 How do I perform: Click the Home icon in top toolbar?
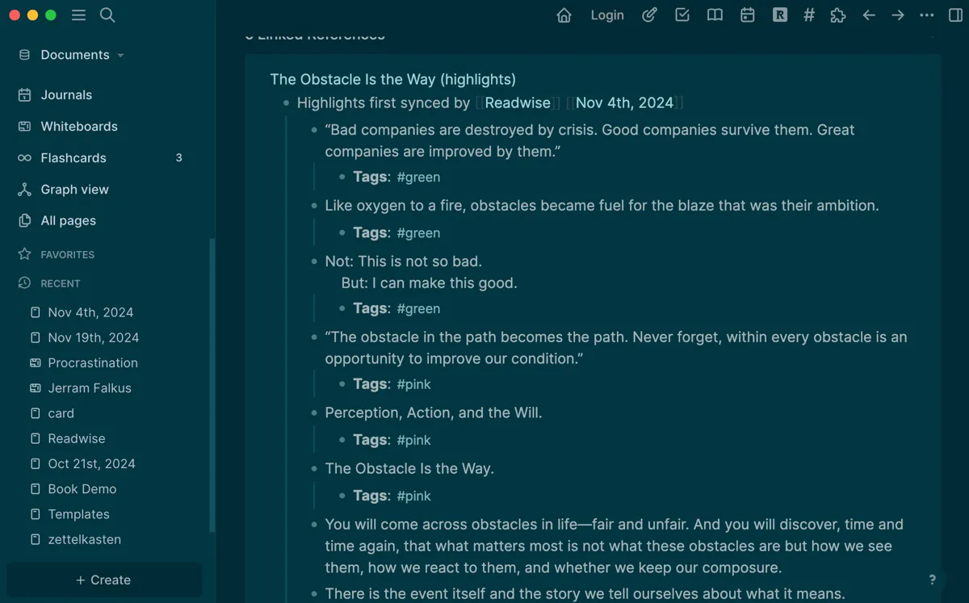click(564, 15)
